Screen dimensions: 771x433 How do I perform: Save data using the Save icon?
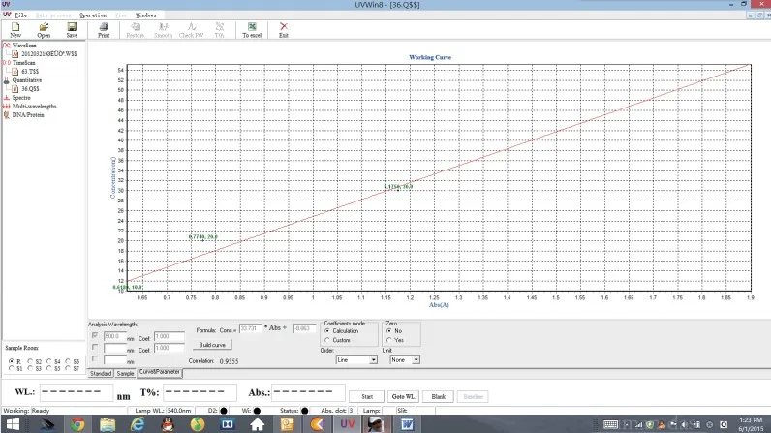coord(72,28)
